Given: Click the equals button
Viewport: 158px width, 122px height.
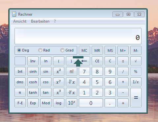Looking at the screenshot, I should click(136, 98).
